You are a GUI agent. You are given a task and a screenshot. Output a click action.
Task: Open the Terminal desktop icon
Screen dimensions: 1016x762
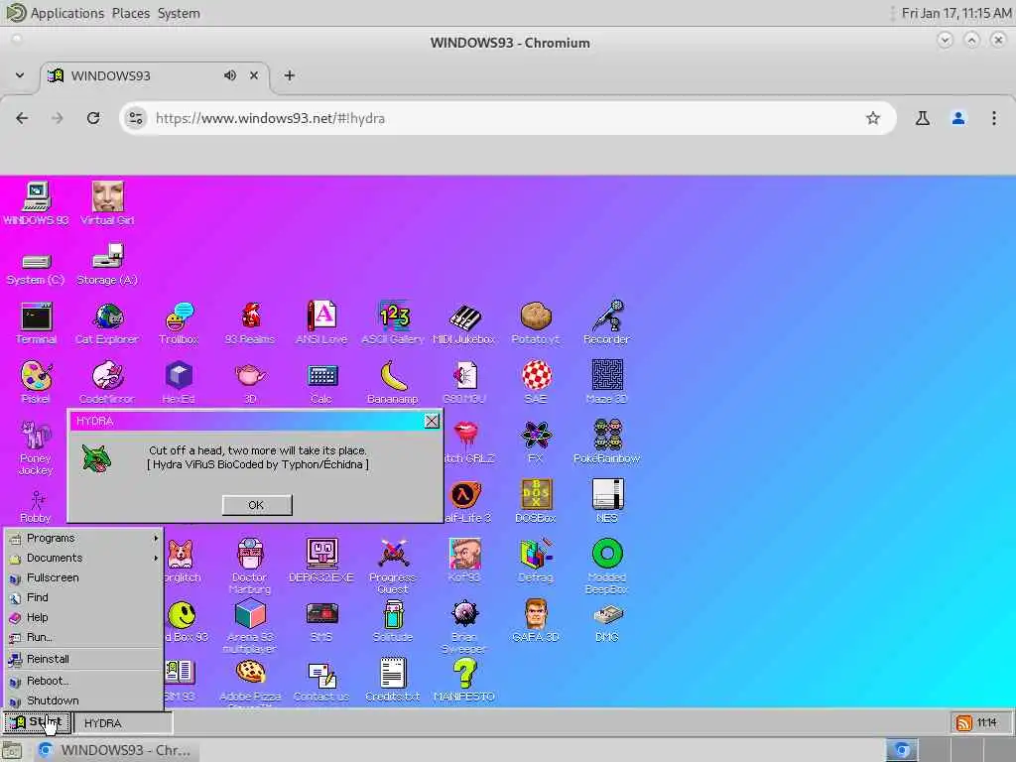click(36, 322)
